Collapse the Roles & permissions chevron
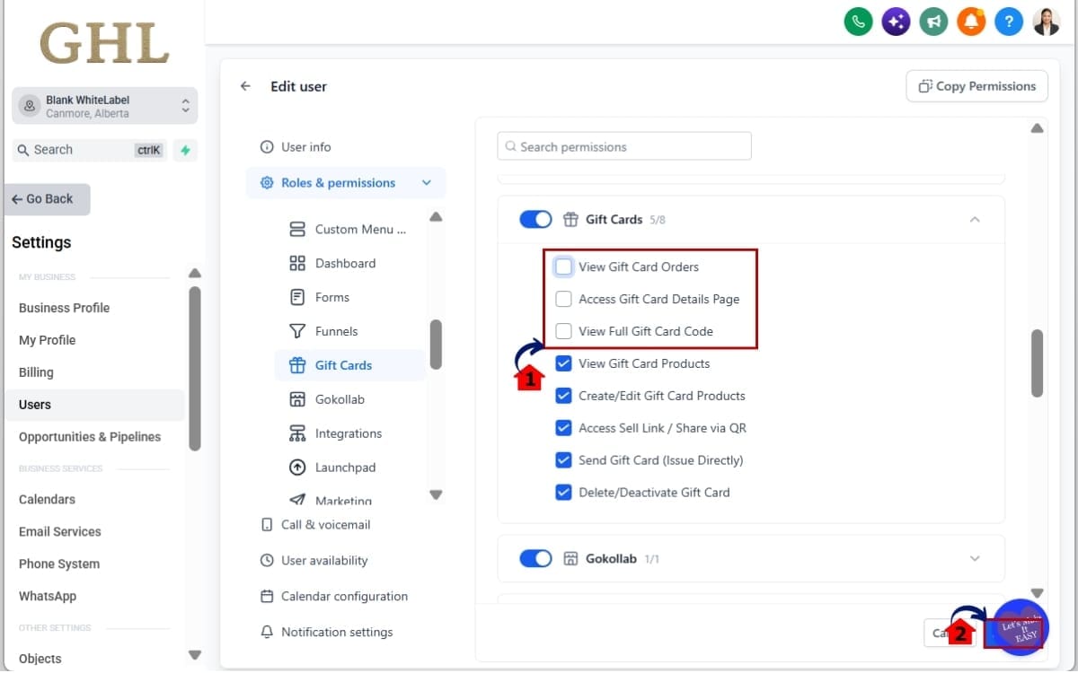 427,182
